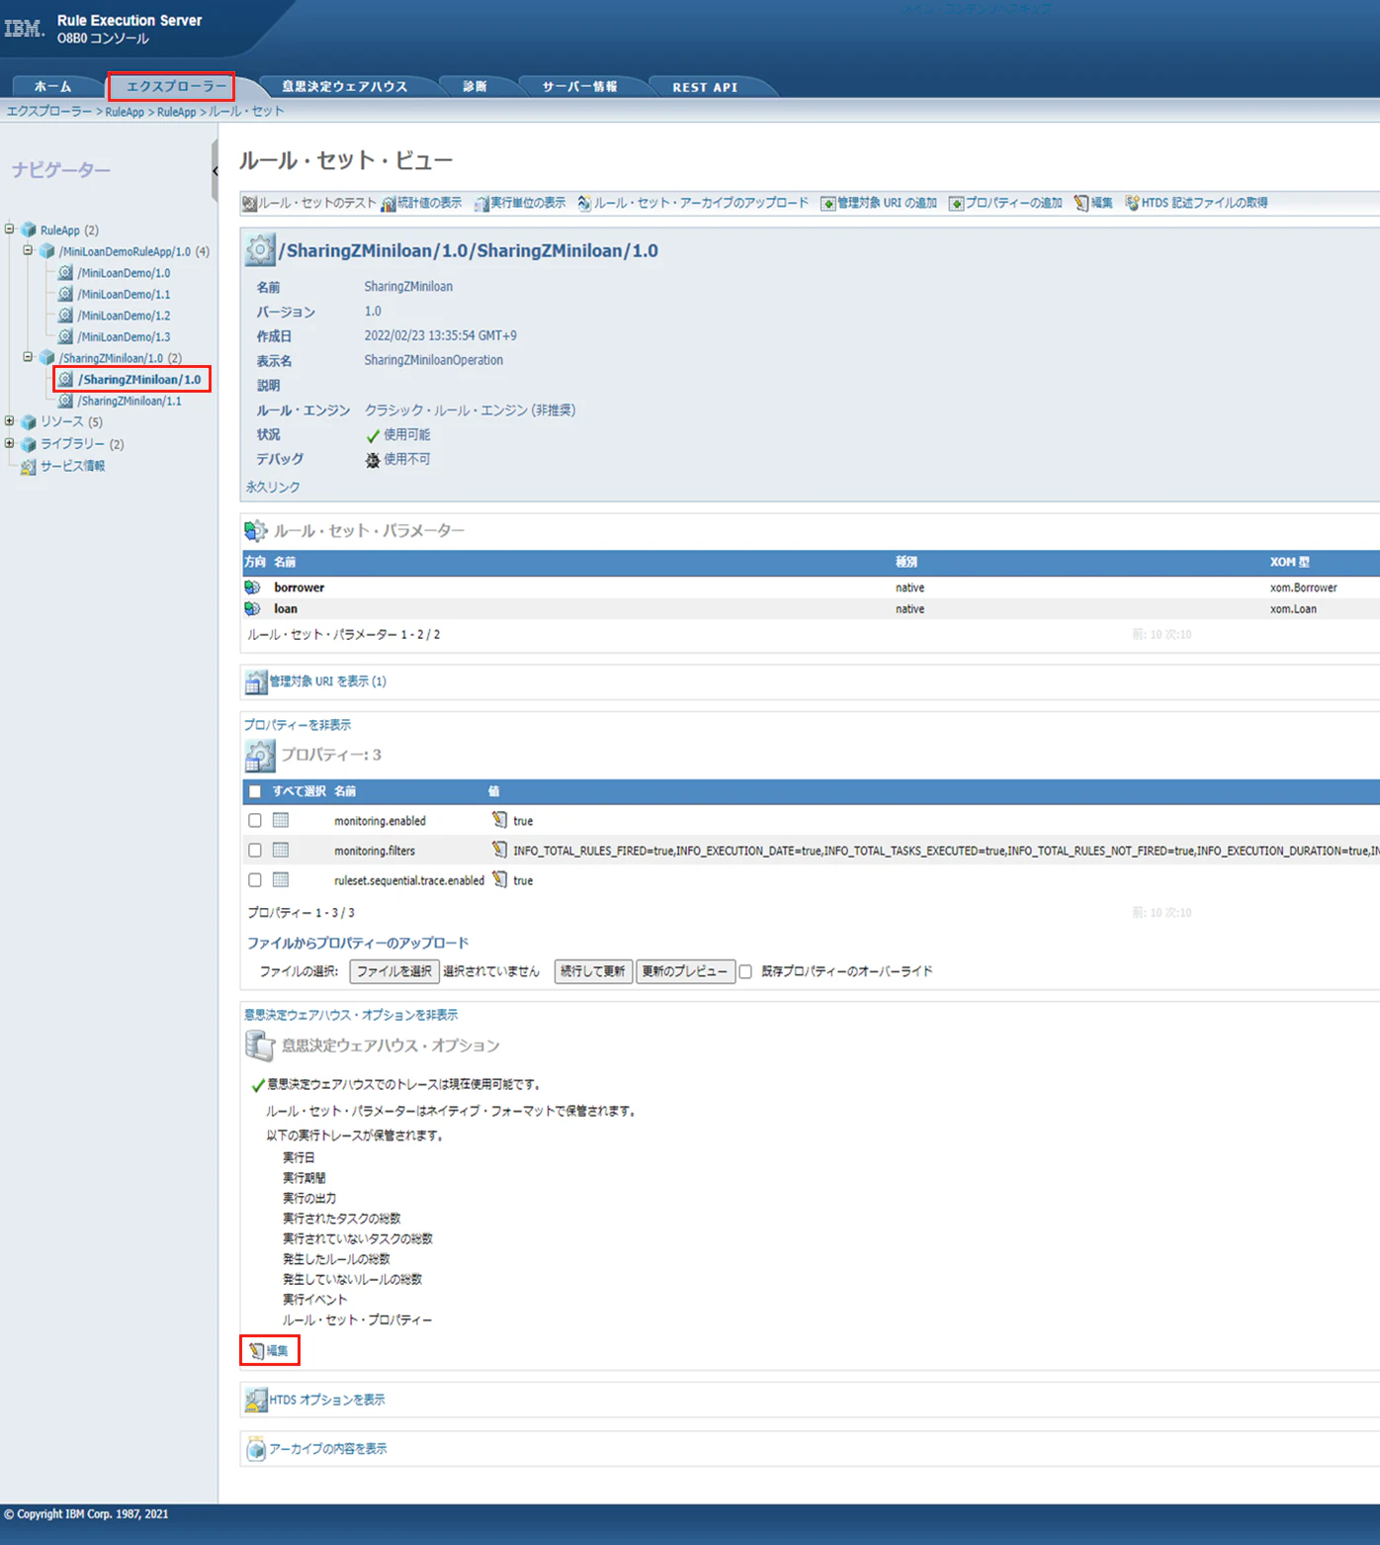Collapse the /MiniLoanDemoRuleApp/1.0 node
Image resolution: width=1380 pixels, height=1545 pixels.
click(x=28, y=250)
